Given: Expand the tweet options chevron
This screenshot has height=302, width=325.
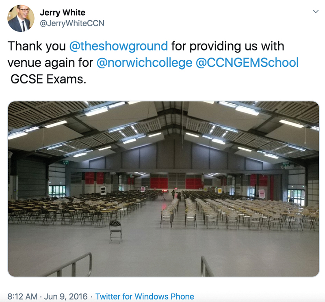Looking at the screenshot, I should click(x=316, y=11).
